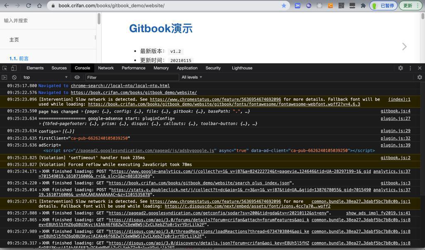Open the React developer tools extension icon
Image resolution: width=425 pixels, height=250 pixels.
point(320,5)
